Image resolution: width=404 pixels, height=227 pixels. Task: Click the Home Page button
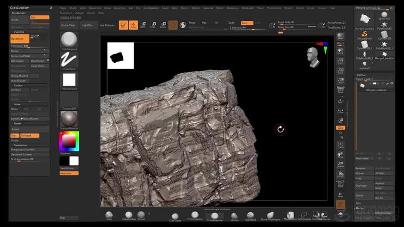tap(68, 25)
